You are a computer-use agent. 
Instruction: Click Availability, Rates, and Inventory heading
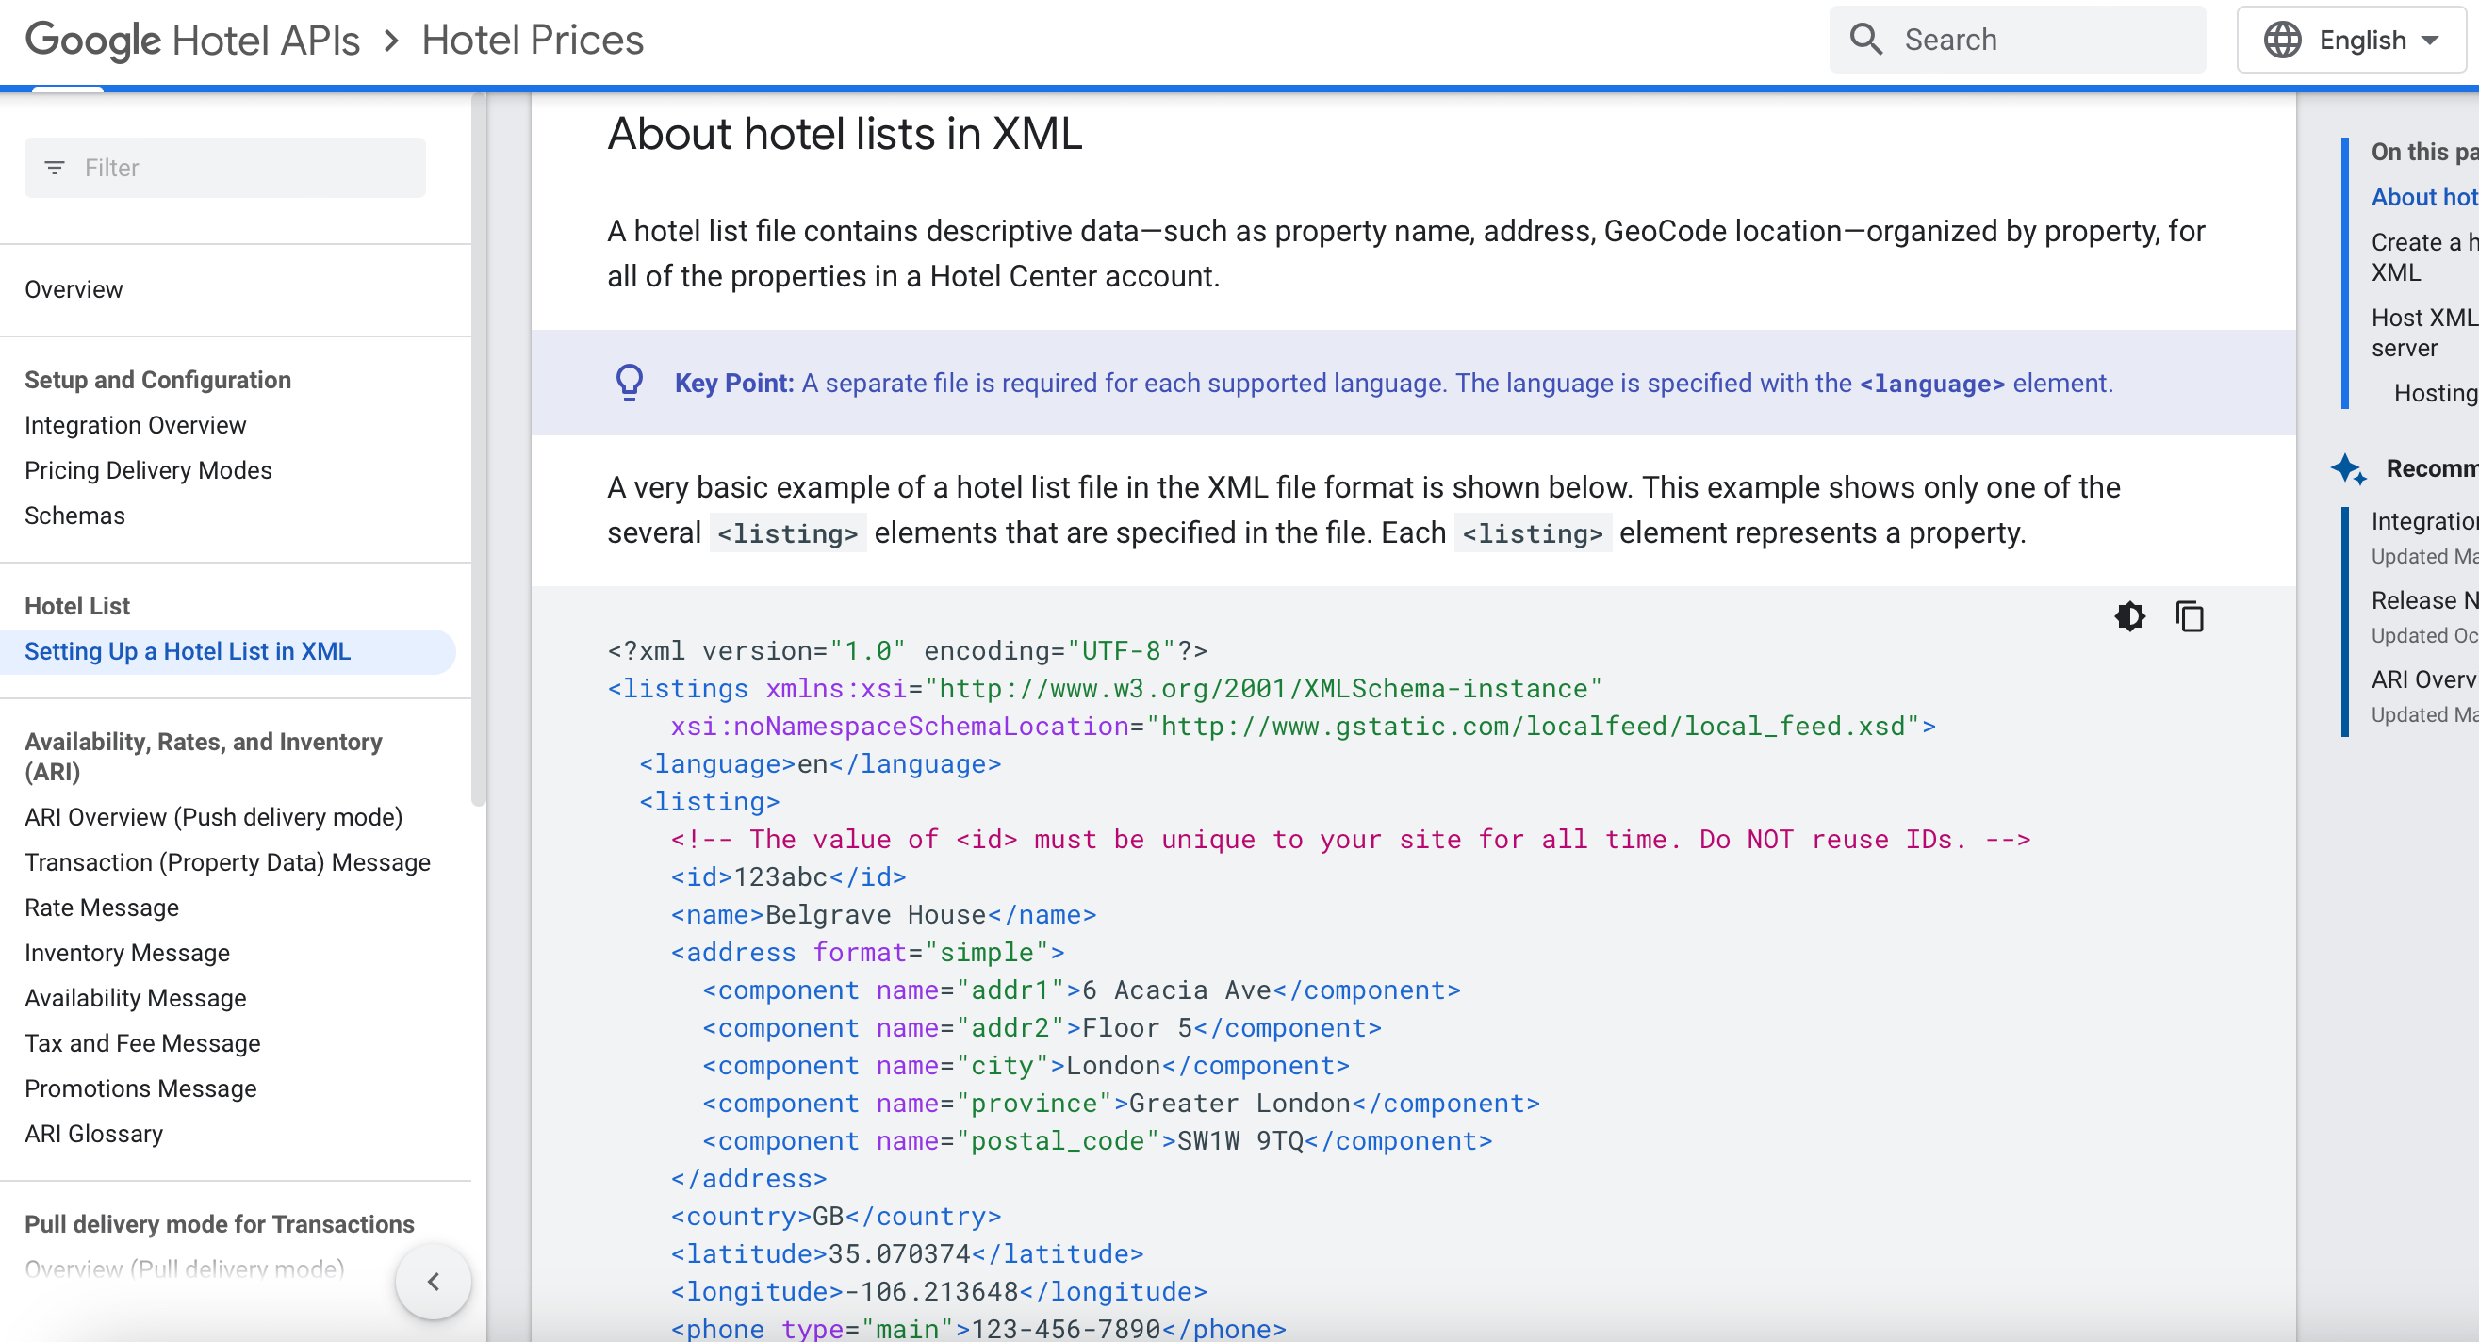pyautogui.click(x=203, y=756)
